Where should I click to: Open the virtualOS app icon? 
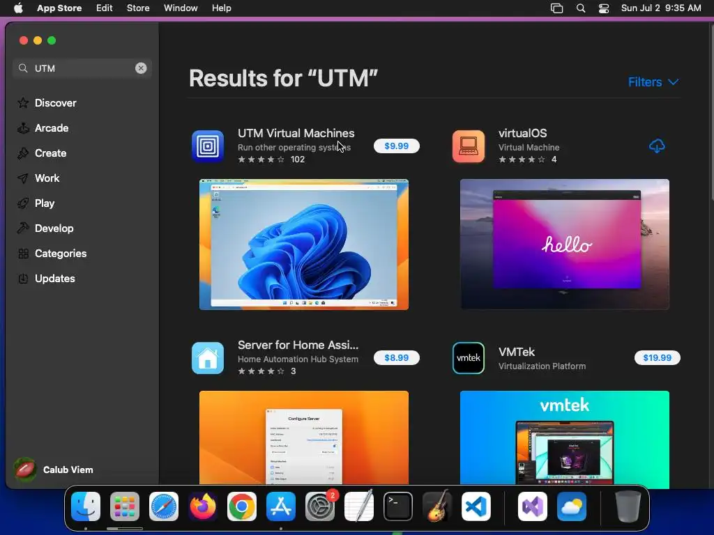(x=469, y=146)
